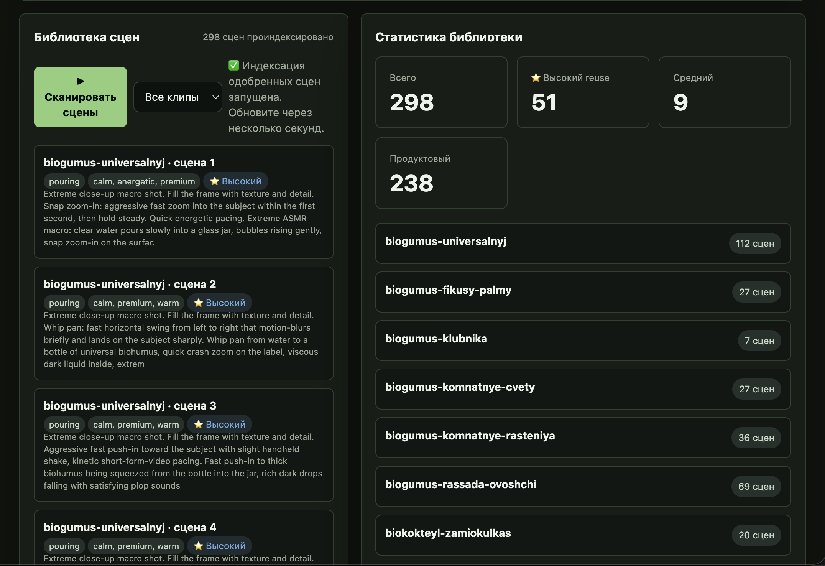Image resolution: width=825 pixels, height=566 pixels.
Task: Click the Высокий star badge on сцена 4
Action: [x=219, y=546]
